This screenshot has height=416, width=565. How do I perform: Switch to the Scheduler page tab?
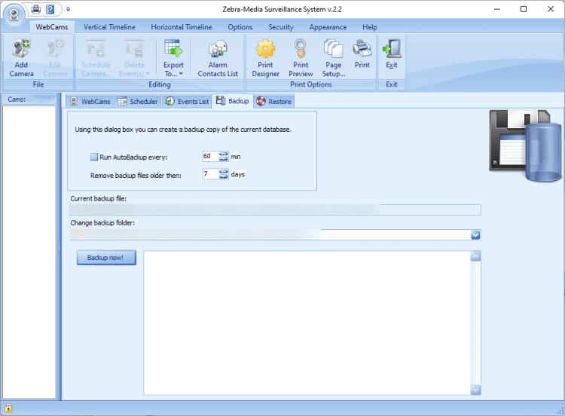coord(138,101)
